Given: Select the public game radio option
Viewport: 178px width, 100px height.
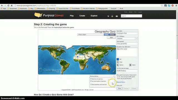Looking at the screenshot, I should click(x=118, y=77).
